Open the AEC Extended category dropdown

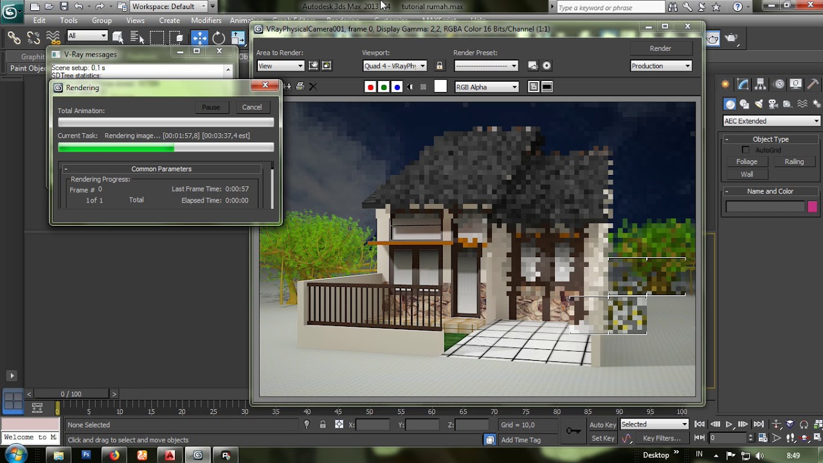(x=772, y=121)
